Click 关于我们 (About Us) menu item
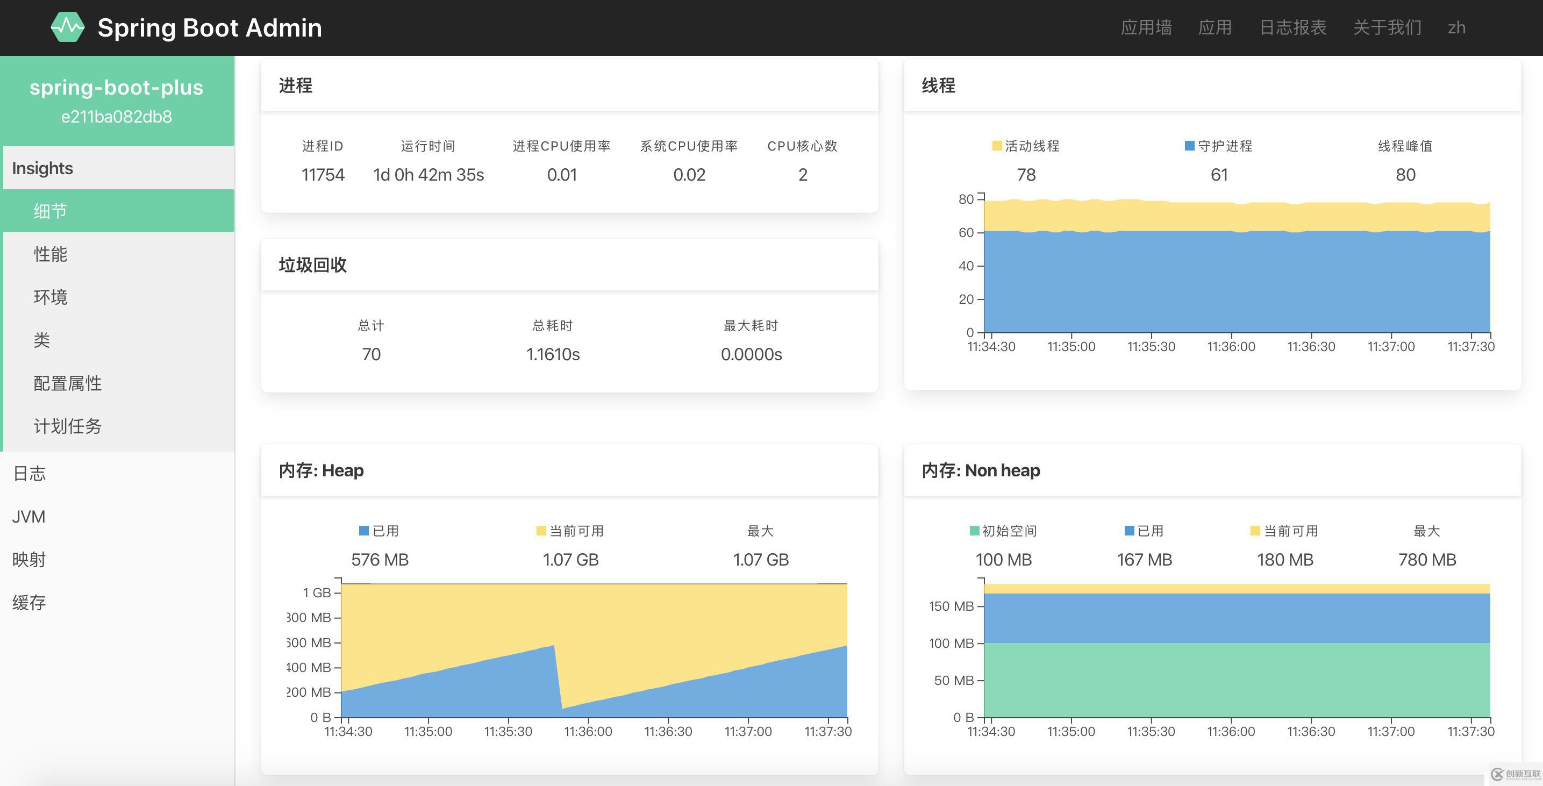This screenshot has height=786, width=1543. [x=1385, y=27]
